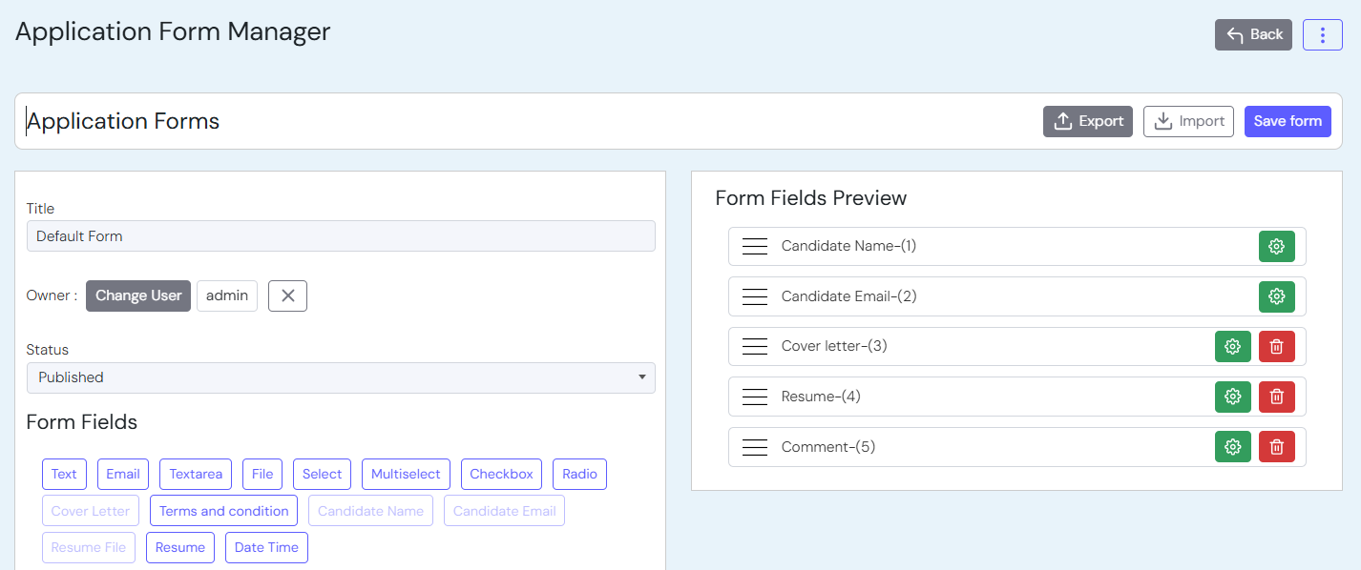Export the application form

[1087, 121]
